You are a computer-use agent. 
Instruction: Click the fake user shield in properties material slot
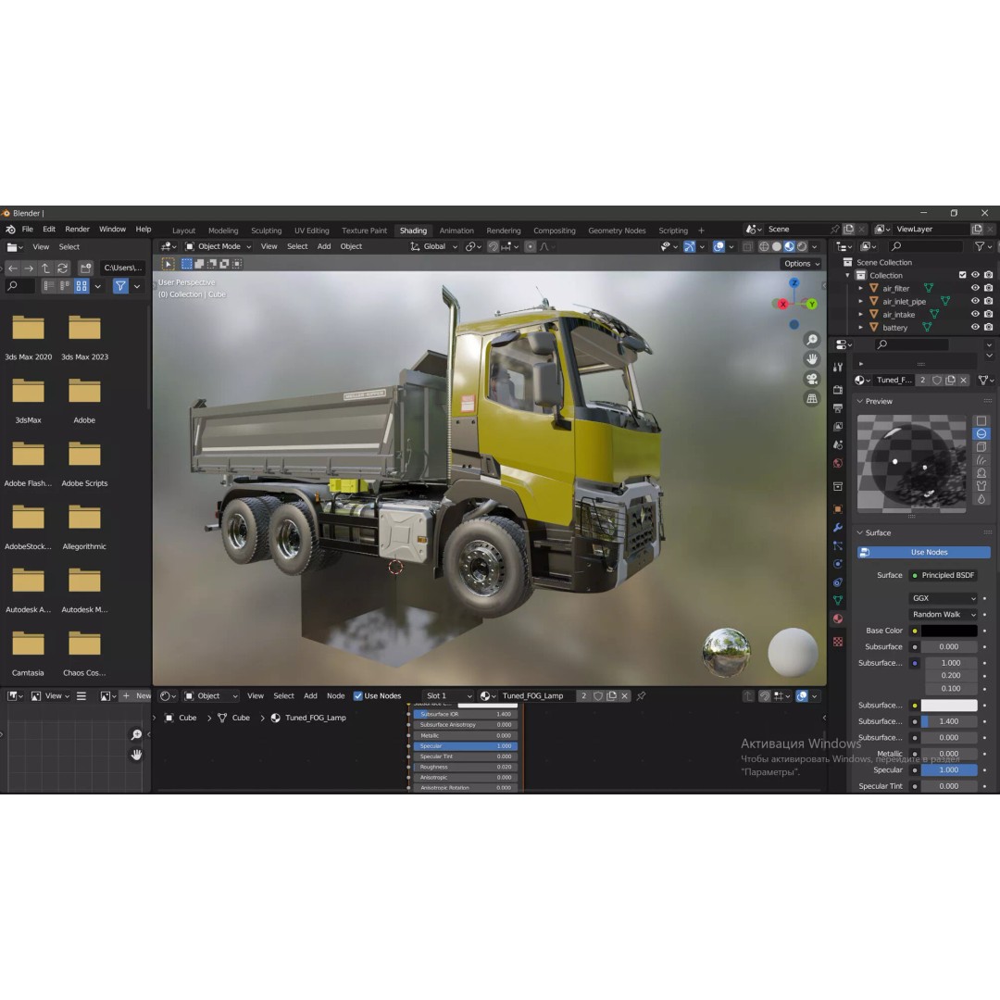tap(937, 381)
